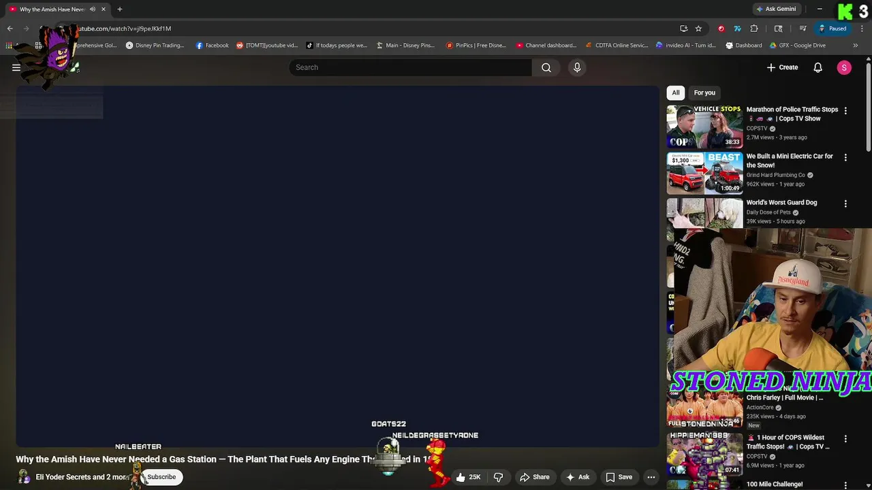
Task: Open Cops TV traffic stops thumbnail
Action: click(x=704, y=127)
